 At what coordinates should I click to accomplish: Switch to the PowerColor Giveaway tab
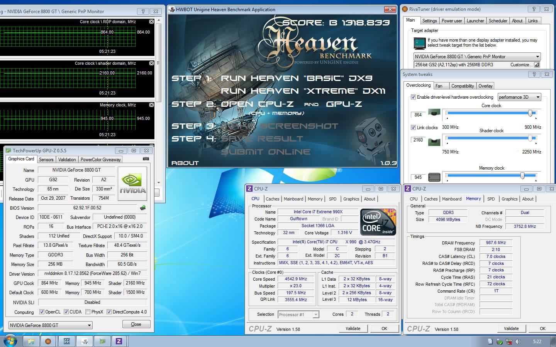coord(100,160)
